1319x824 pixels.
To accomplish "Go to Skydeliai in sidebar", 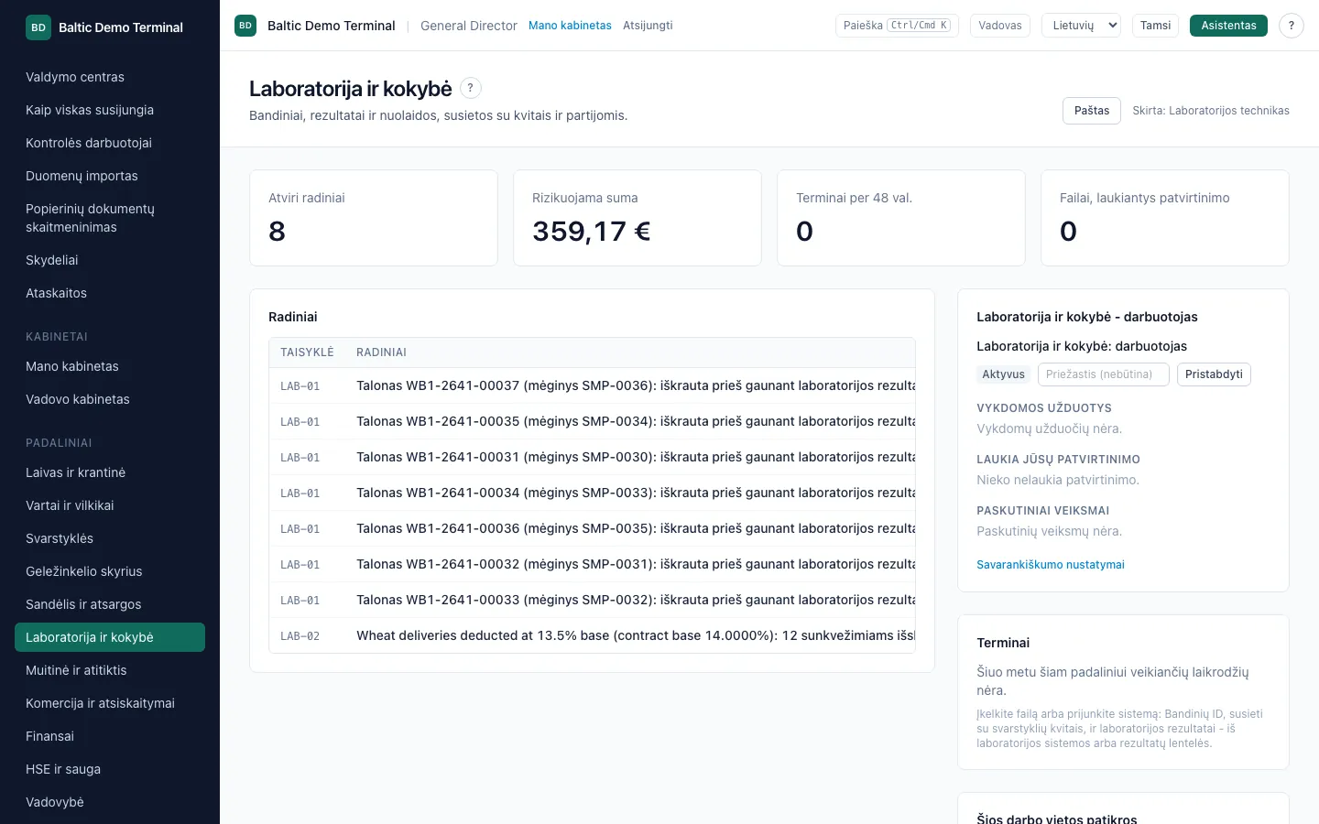I will coord(110,260).
